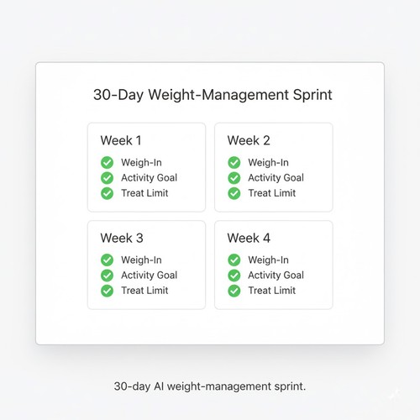Viewport: 420px width, 420px height.
Task: Toggle Week 3 Weigh-In check icon
Action: 107,260
